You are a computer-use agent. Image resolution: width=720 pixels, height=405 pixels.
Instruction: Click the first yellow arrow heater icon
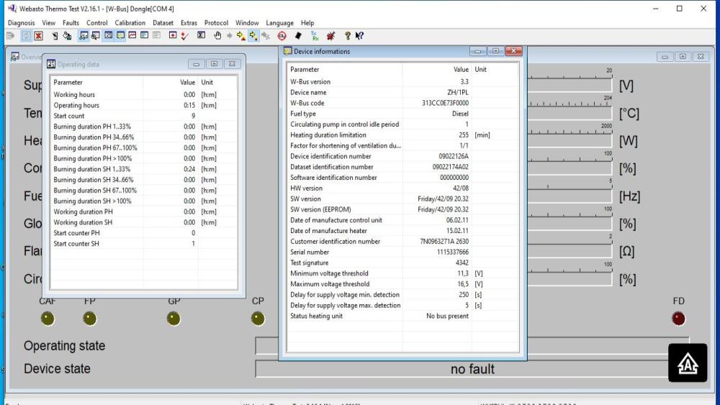(241, 36)
